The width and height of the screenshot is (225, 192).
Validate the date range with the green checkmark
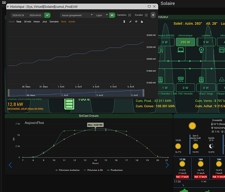point(48,15)
